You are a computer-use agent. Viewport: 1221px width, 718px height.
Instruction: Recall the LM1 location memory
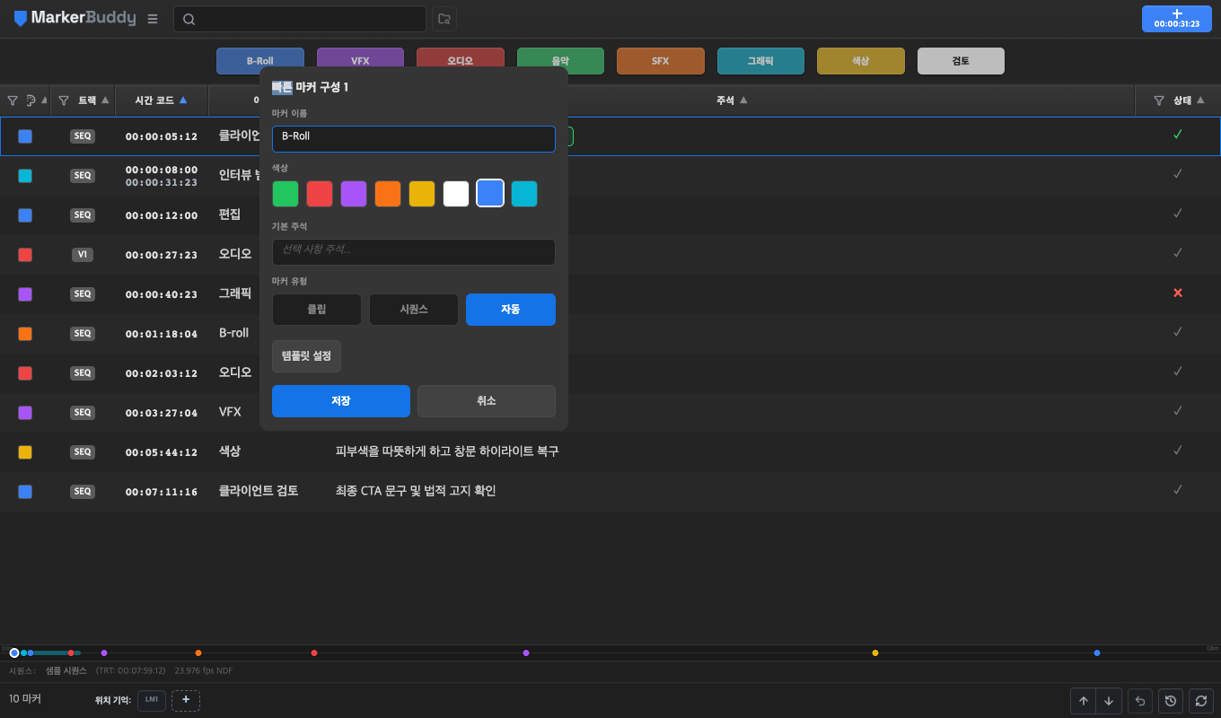coord(152,700)
